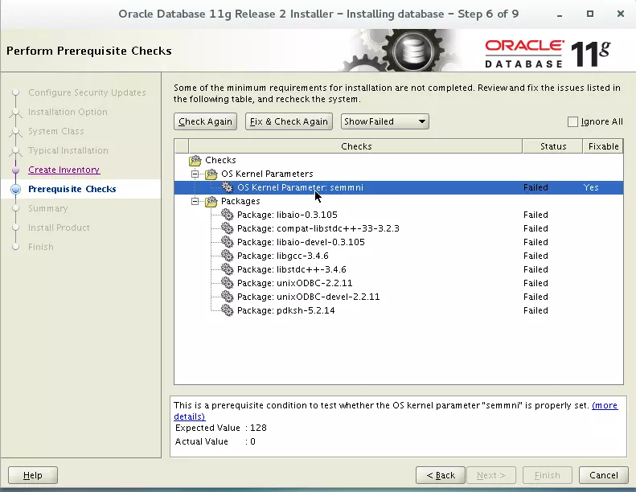Viewport: 636px width, 492px height.
Task: Click gear icon for unixODBC-2.2.11
Action: point(227,283)
